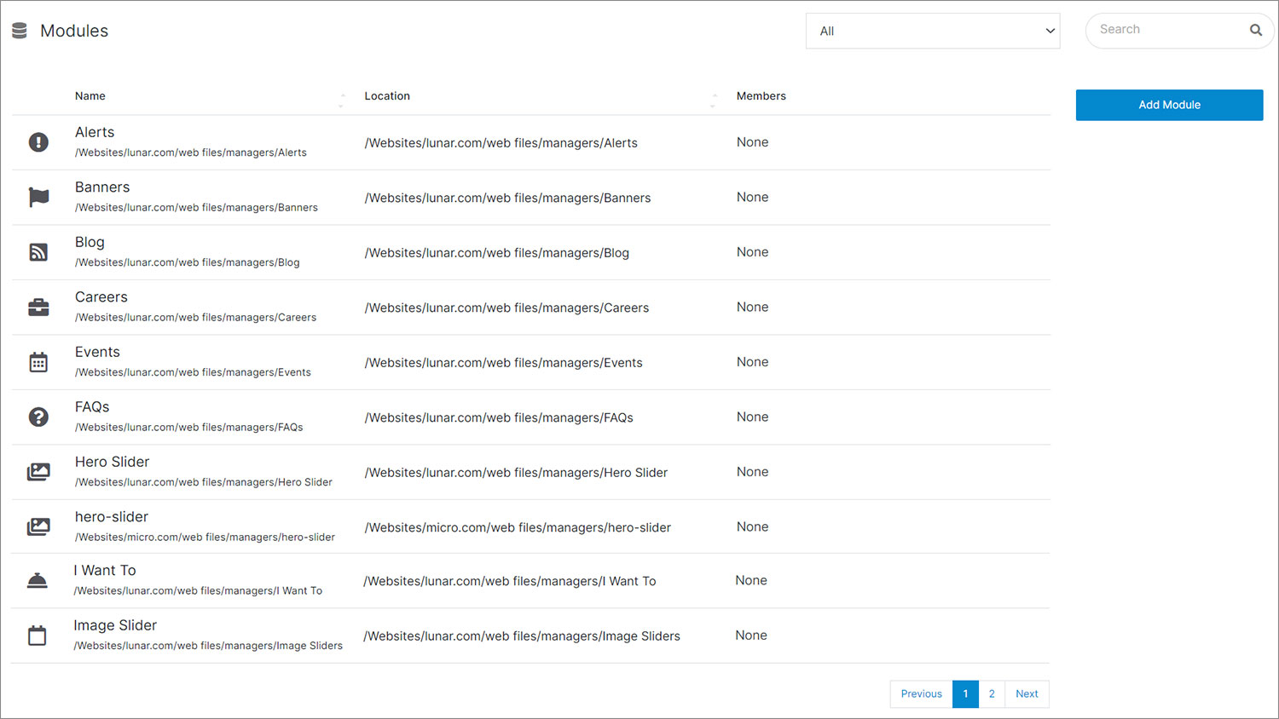Click the Image Slider calendar icon
This screenshot has width=1279, height=719.
(x=38, y=636)
